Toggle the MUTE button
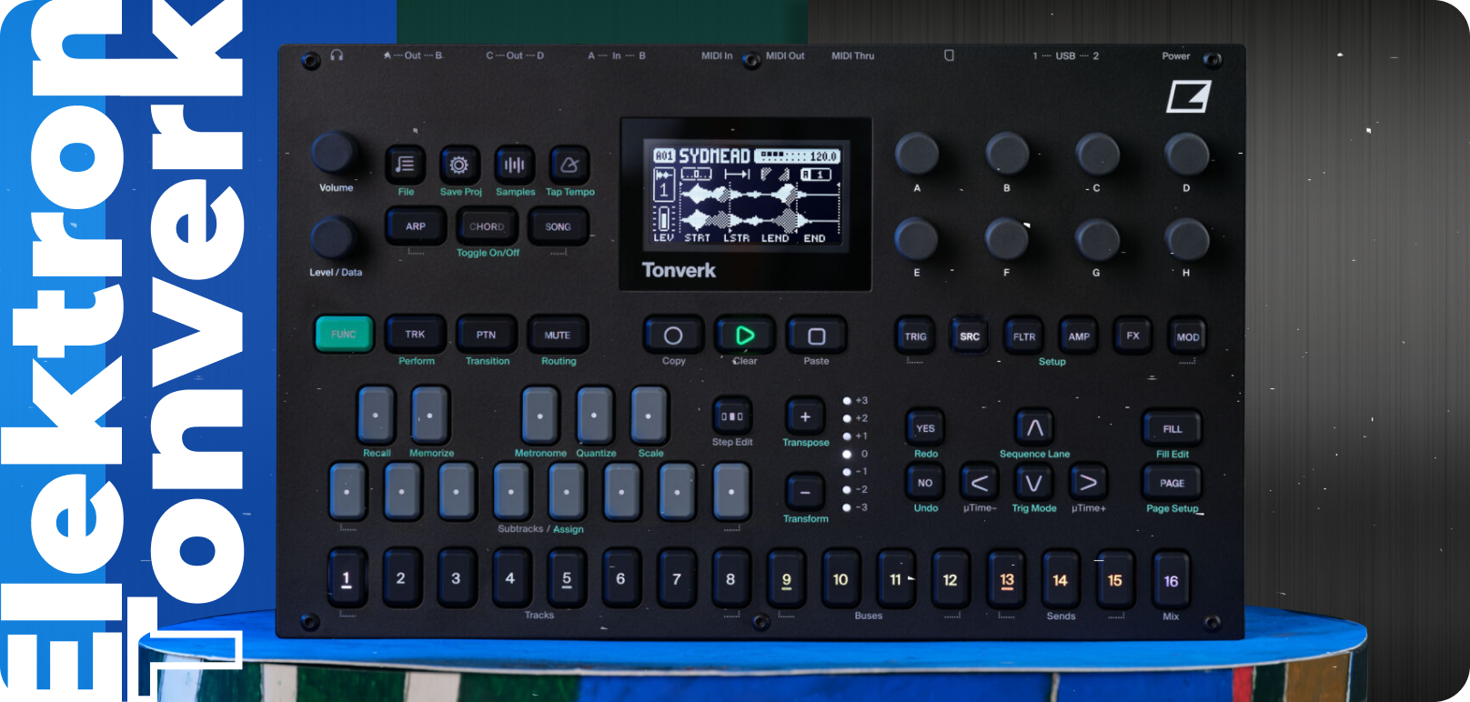 (557, 335)
